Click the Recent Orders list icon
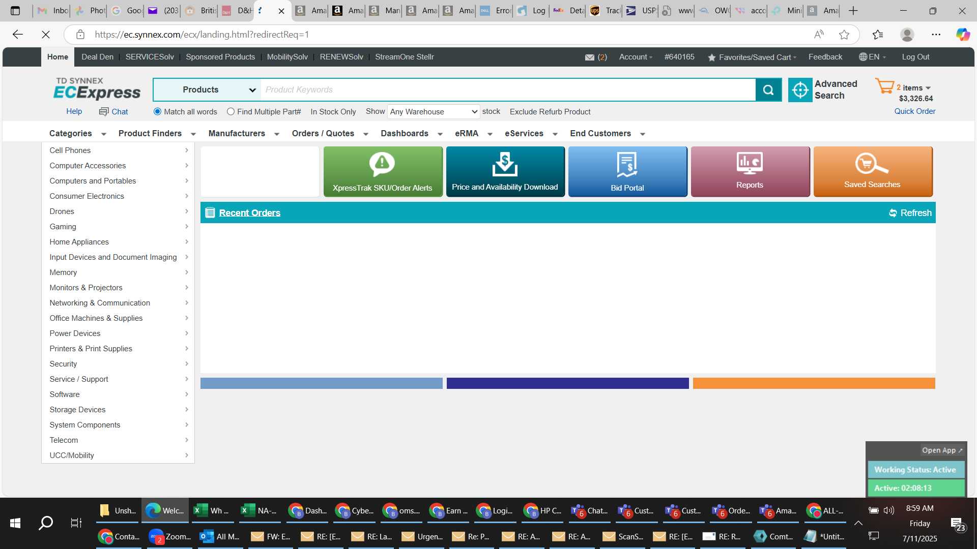Screen dimensions: 977x549 coord(210,212)
